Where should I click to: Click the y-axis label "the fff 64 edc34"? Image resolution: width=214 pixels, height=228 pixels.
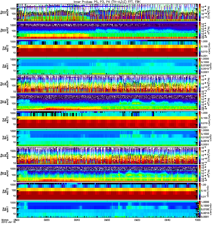click(x=4, y=156)
